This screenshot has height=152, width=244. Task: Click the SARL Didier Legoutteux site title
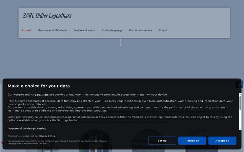tap(47, 16)
